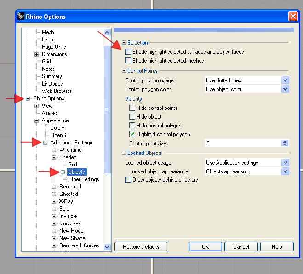Collapse the Selection section

[x=124, y=42]
